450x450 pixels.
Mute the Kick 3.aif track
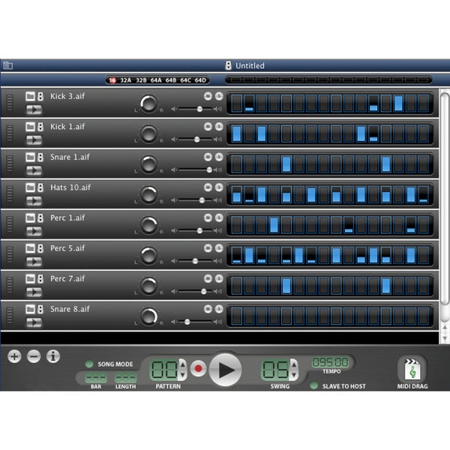point(208,96)
